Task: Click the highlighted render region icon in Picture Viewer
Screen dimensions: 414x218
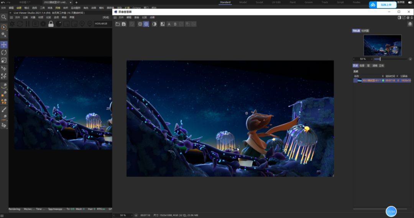Action: tap(146, 24)
